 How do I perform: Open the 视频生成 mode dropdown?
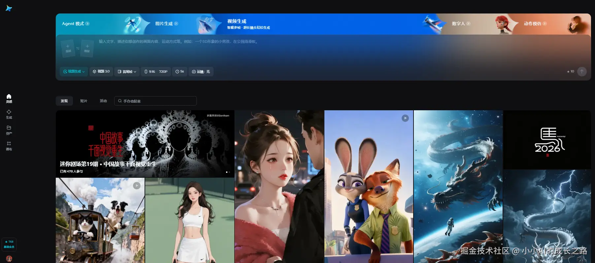pos(74,71)
